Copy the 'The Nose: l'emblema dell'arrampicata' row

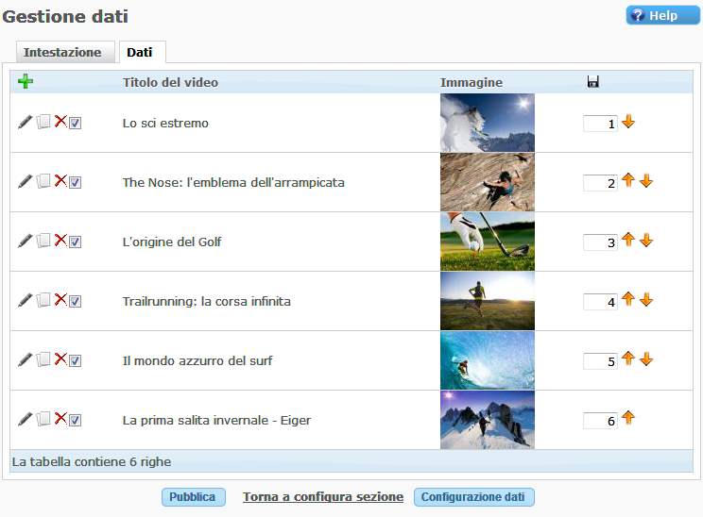(x=43, y=181)
